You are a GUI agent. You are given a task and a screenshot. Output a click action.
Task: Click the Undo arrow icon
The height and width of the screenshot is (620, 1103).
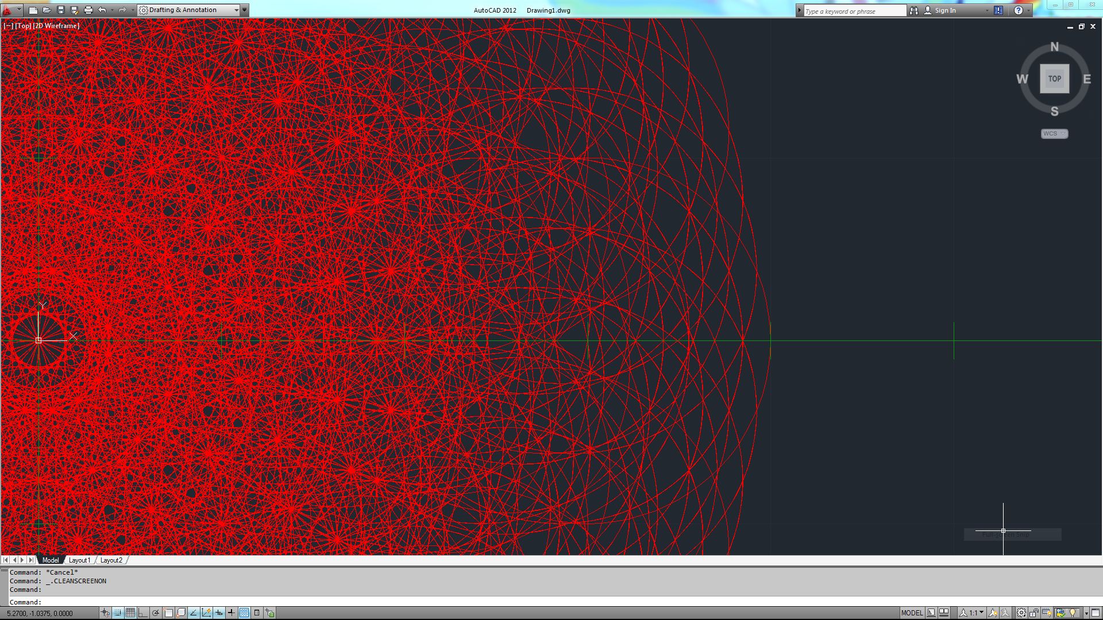click(102, 10)
